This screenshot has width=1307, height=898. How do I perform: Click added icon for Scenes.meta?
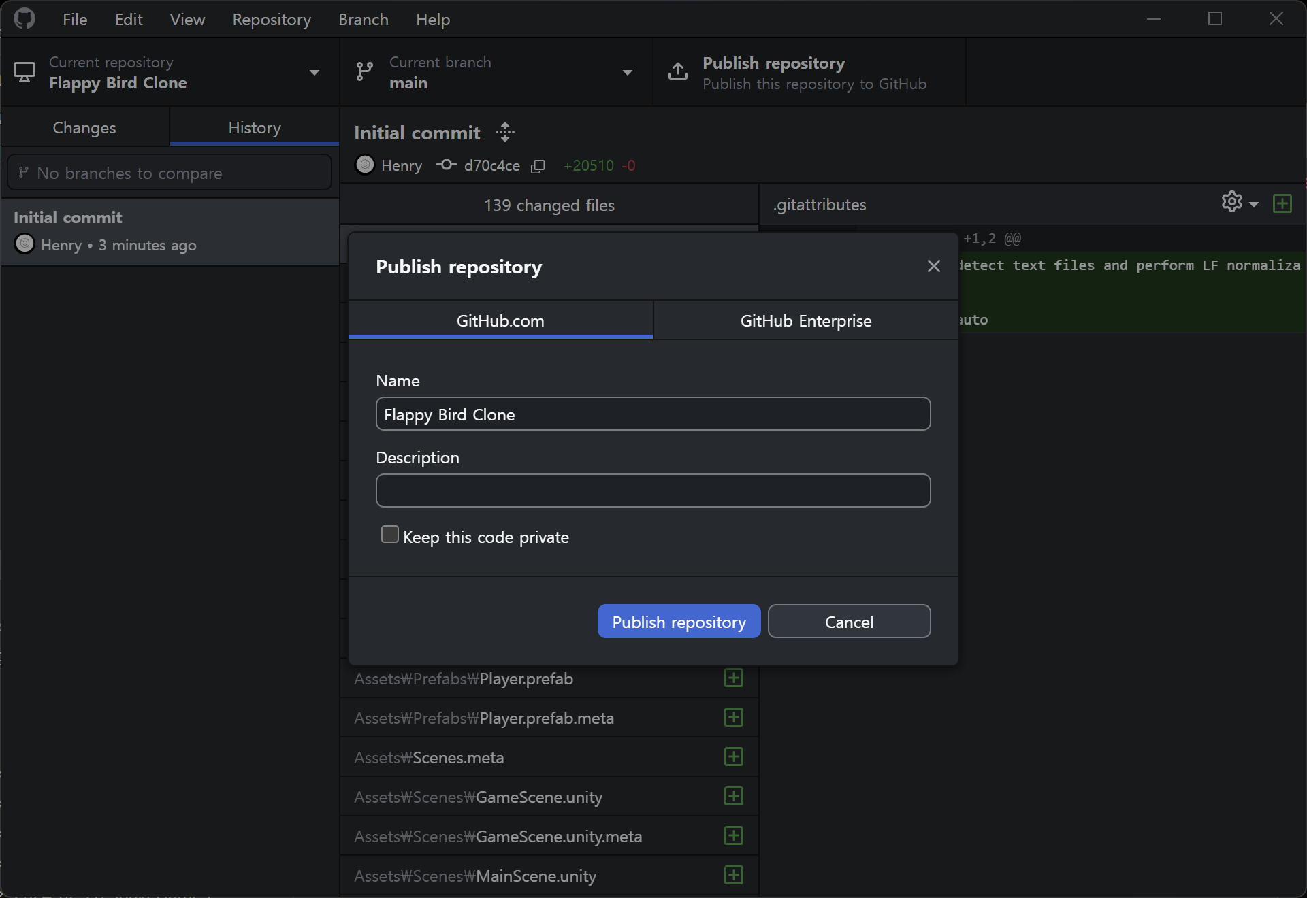(734, 757)
